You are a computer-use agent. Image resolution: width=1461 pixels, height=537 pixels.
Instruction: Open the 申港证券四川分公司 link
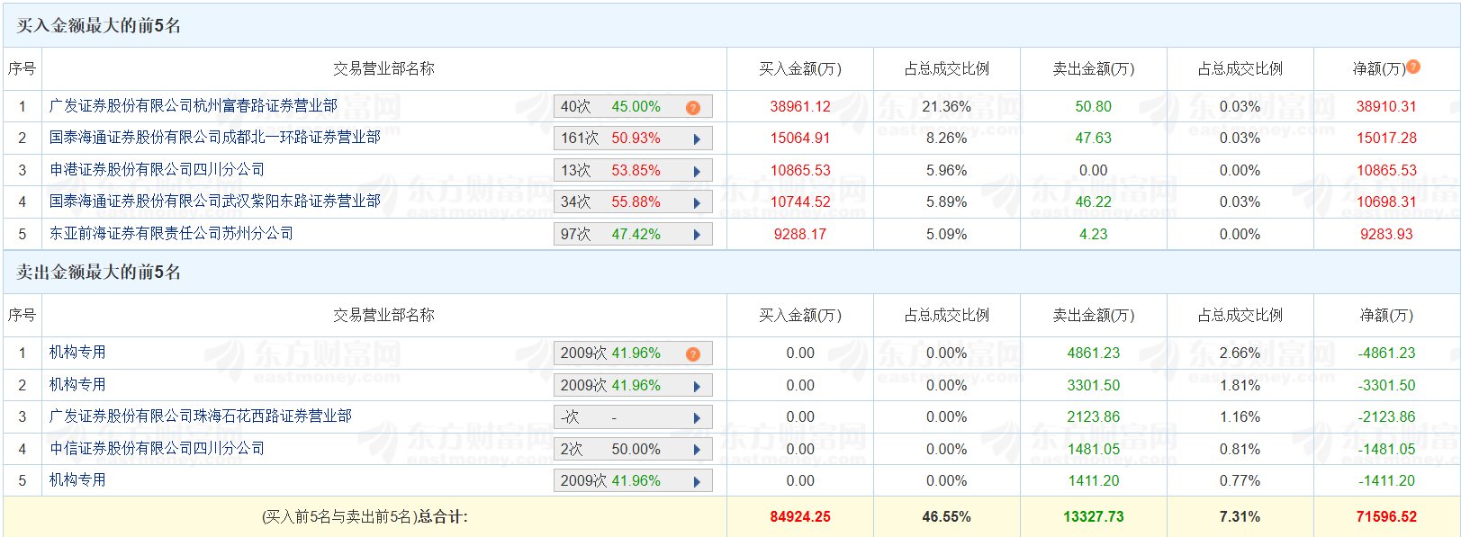pos(157,170)
